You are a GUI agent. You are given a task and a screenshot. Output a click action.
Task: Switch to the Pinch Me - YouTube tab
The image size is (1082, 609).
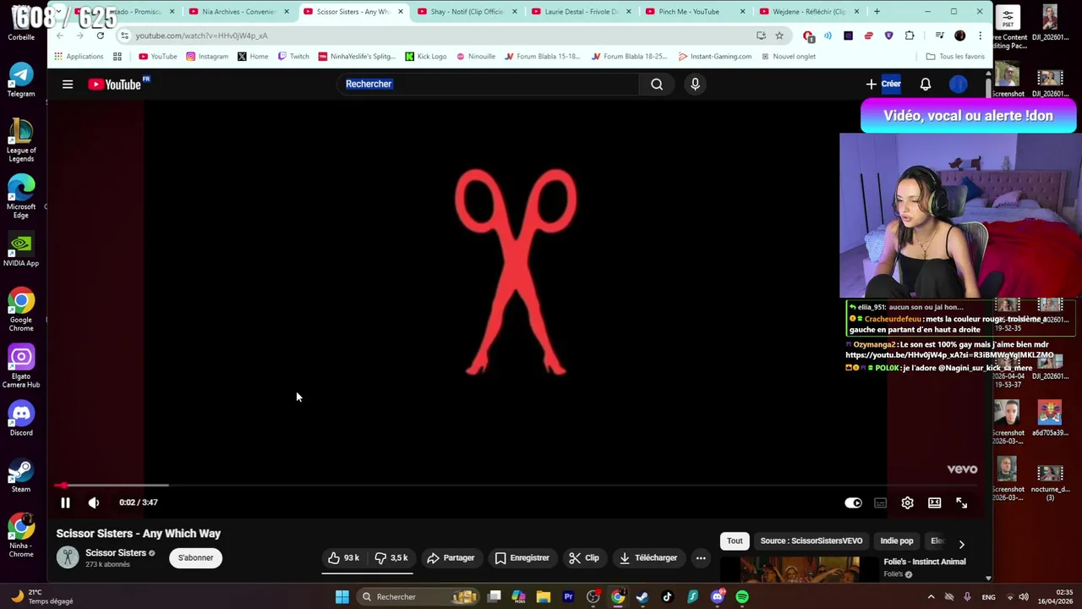(x=694, y=12)
